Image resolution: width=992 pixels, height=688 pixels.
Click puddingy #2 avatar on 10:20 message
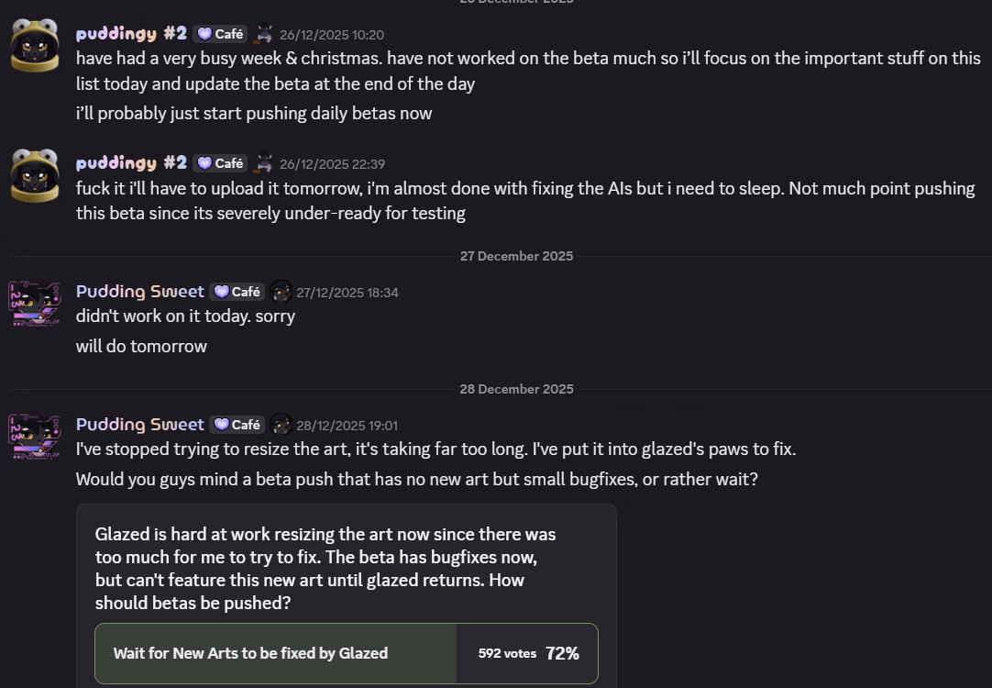point(35,44)
